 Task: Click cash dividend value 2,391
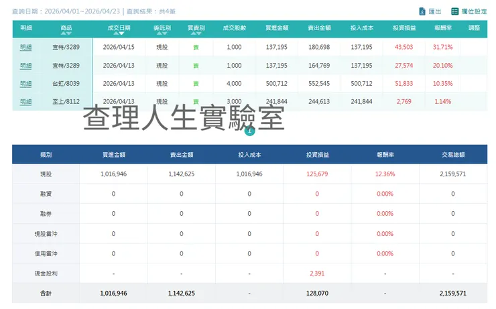point(317,273)
